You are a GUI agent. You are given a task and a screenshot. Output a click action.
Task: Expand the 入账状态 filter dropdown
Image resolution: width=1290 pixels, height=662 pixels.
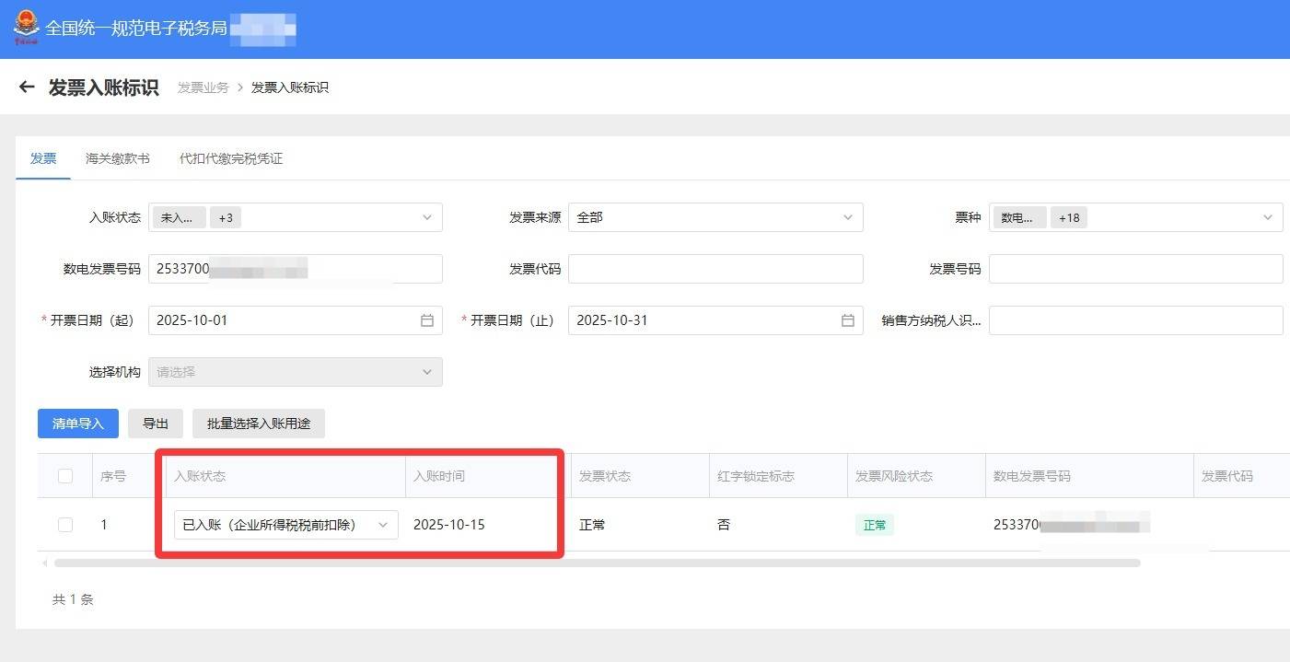[427, 217]
